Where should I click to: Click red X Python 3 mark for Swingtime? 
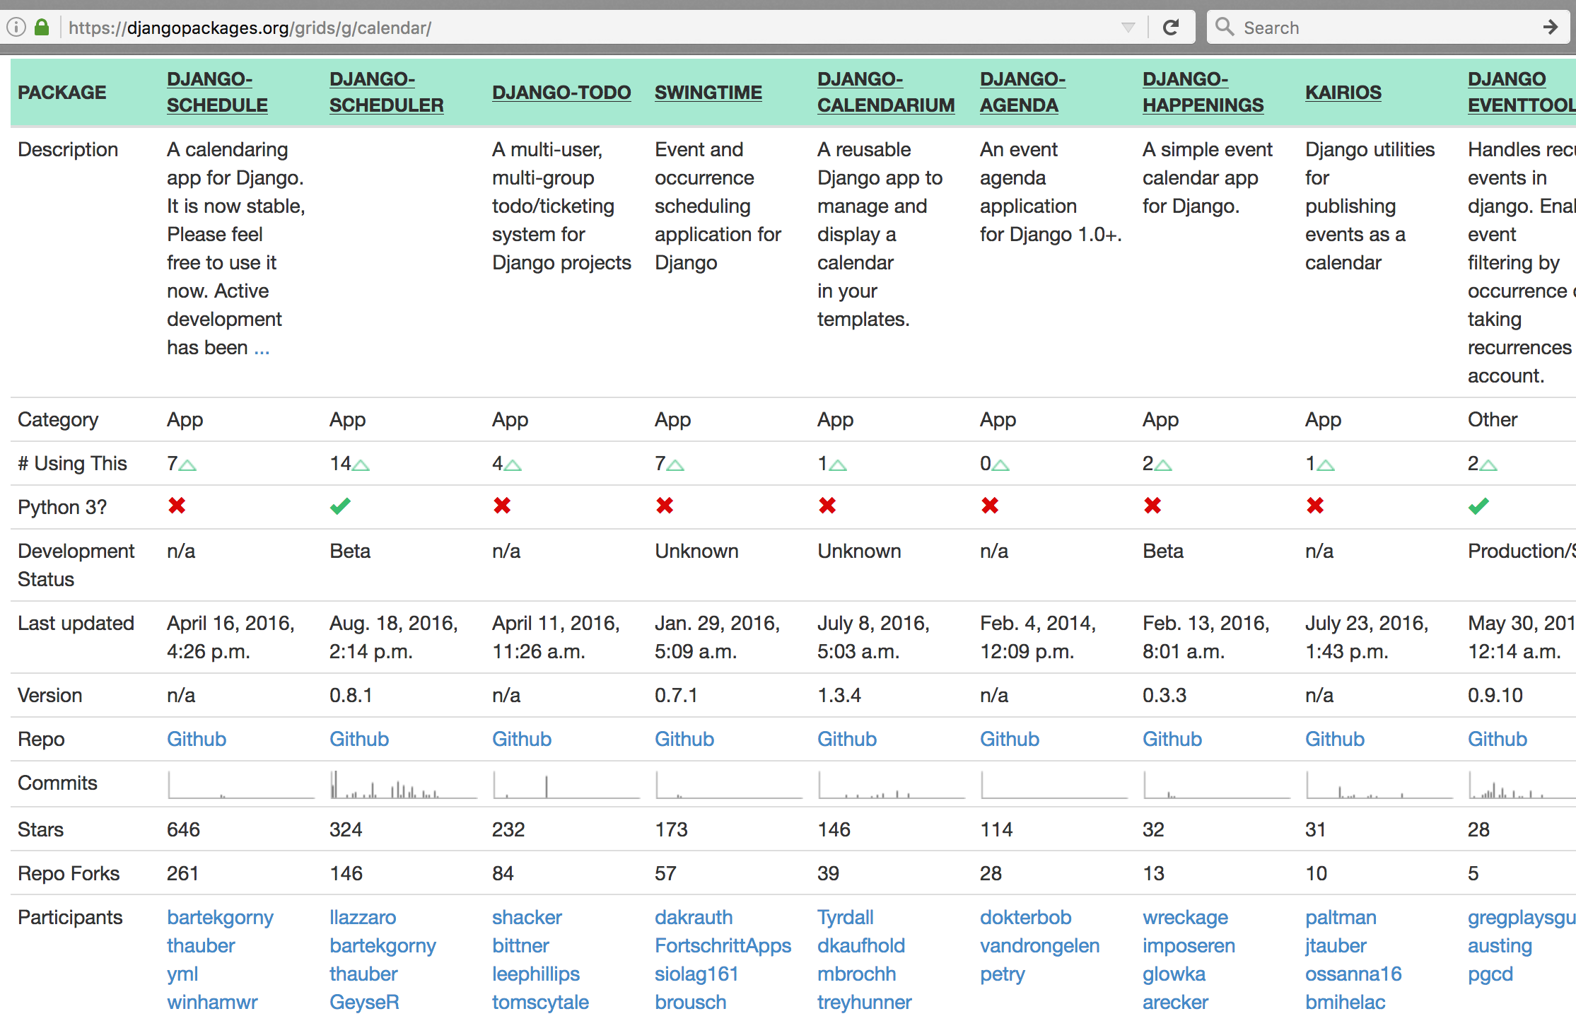click(x=665, y=506)
